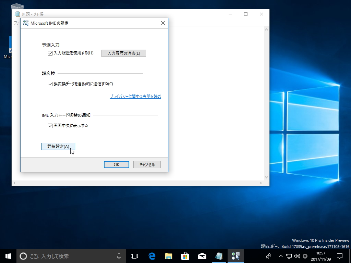
Task: Open File Explorer from the taskbar
Action: [x=168, y=256]
